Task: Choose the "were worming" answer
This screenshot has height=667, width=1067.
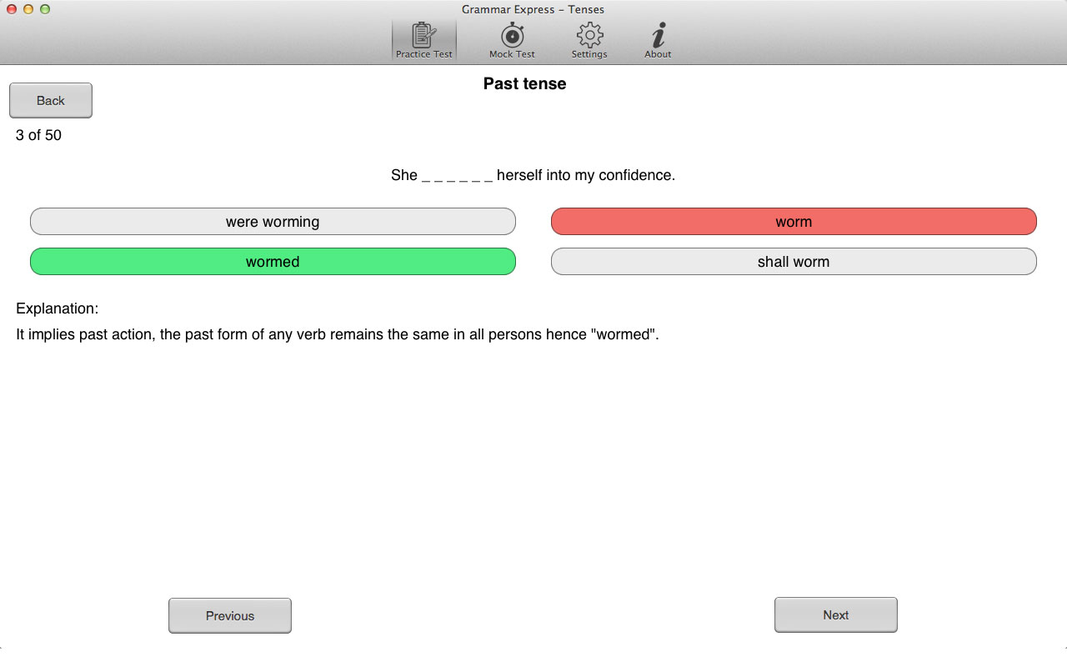Action: click(x=273, y=222)
